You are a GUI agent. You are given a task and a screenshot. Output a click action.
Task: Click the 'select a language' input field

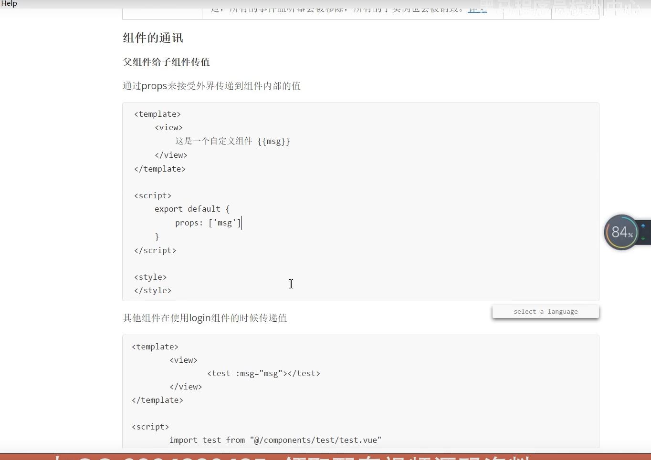click(x=546, y=311)
